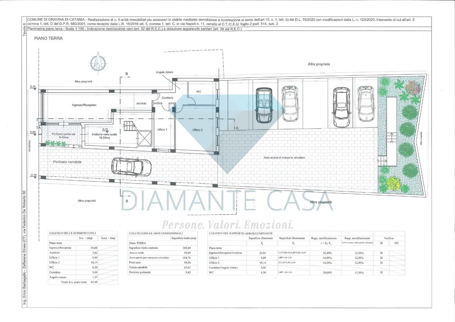Click the car drawn in Porticato carrabile

[x=131, y=166]
